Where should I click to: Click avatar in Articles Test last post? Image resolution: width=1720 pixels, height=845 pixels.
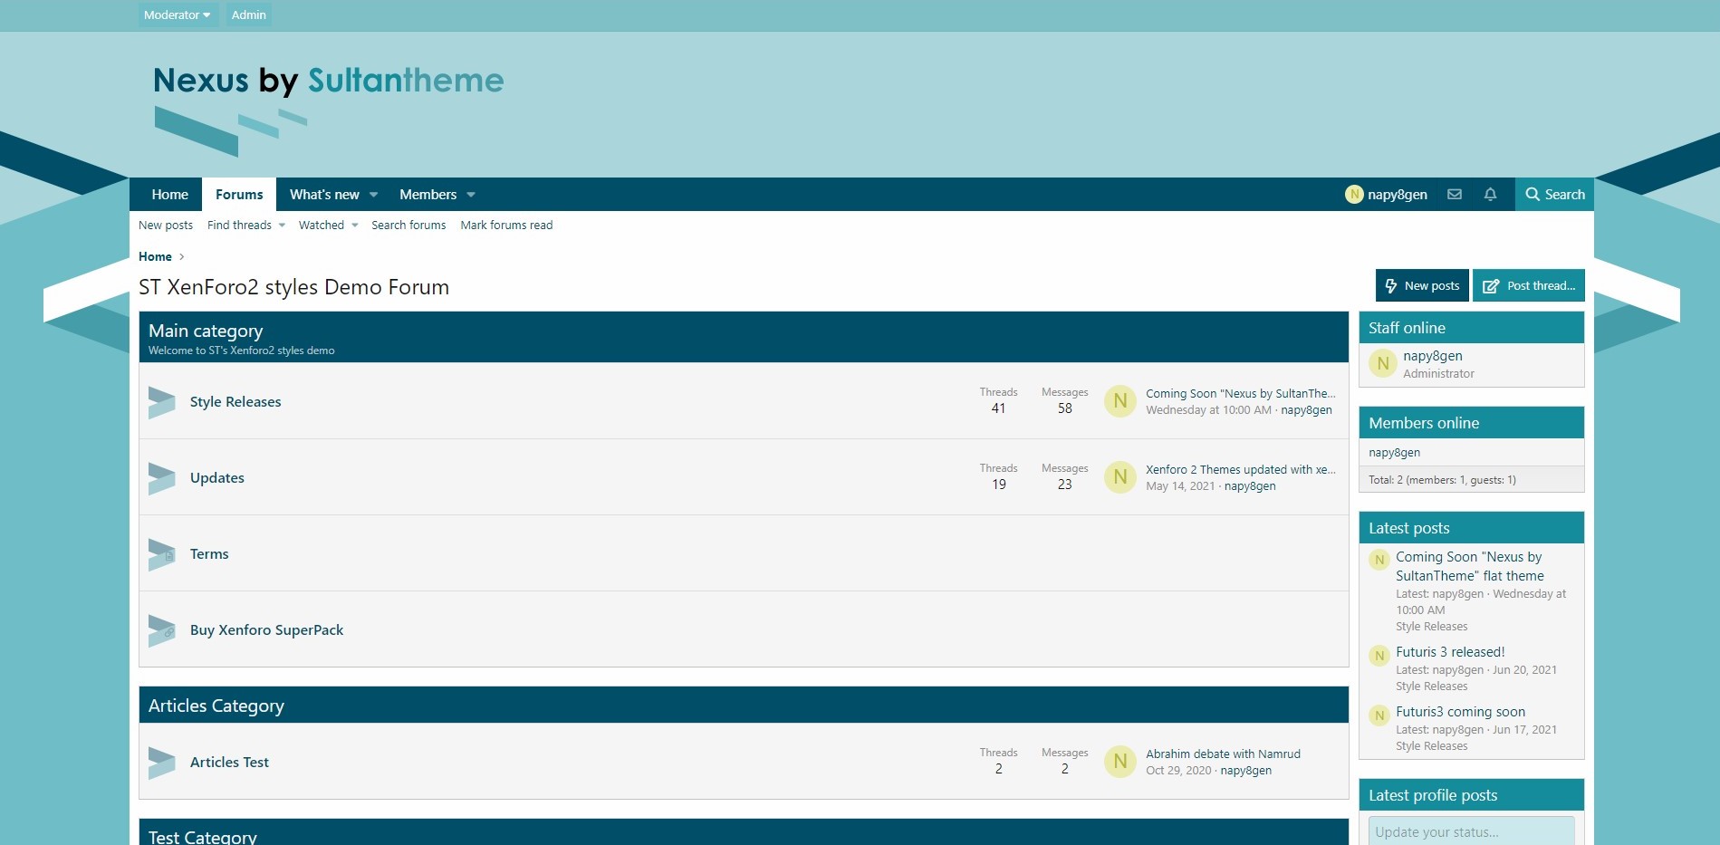(x=1120, y=762)
